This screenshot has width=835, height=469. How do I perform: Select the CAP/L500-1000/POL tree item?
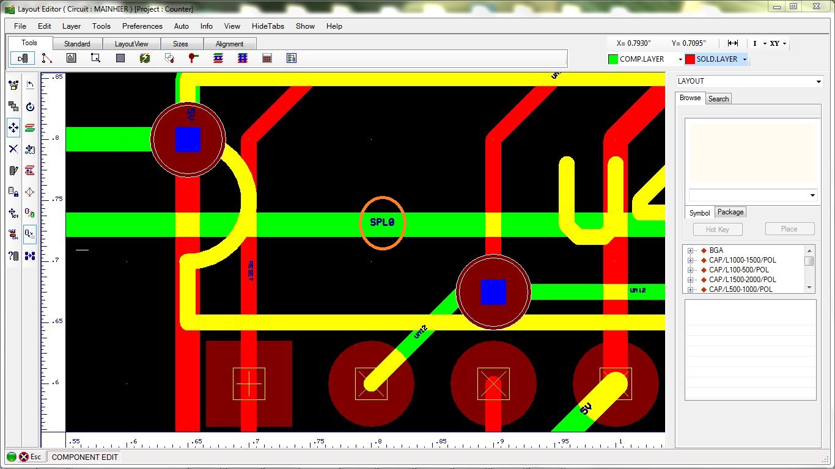point(740,289)
